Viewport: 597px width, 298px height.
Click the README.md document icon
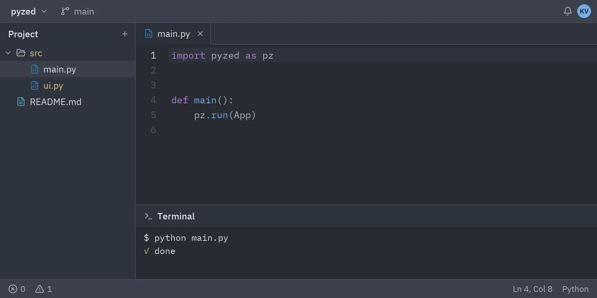point(21,102)
